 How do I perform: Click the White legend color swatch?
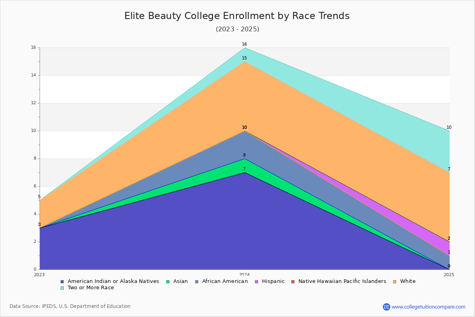(395, 282)
